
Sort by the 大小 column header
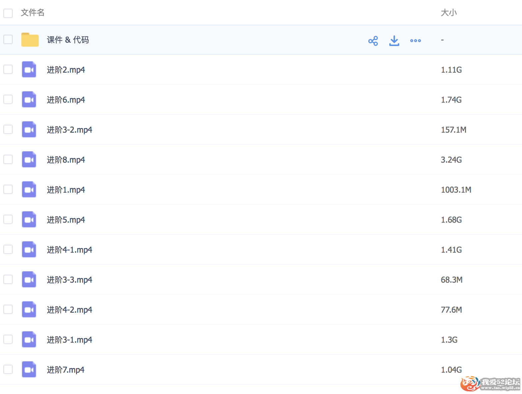tap(449, 13)
